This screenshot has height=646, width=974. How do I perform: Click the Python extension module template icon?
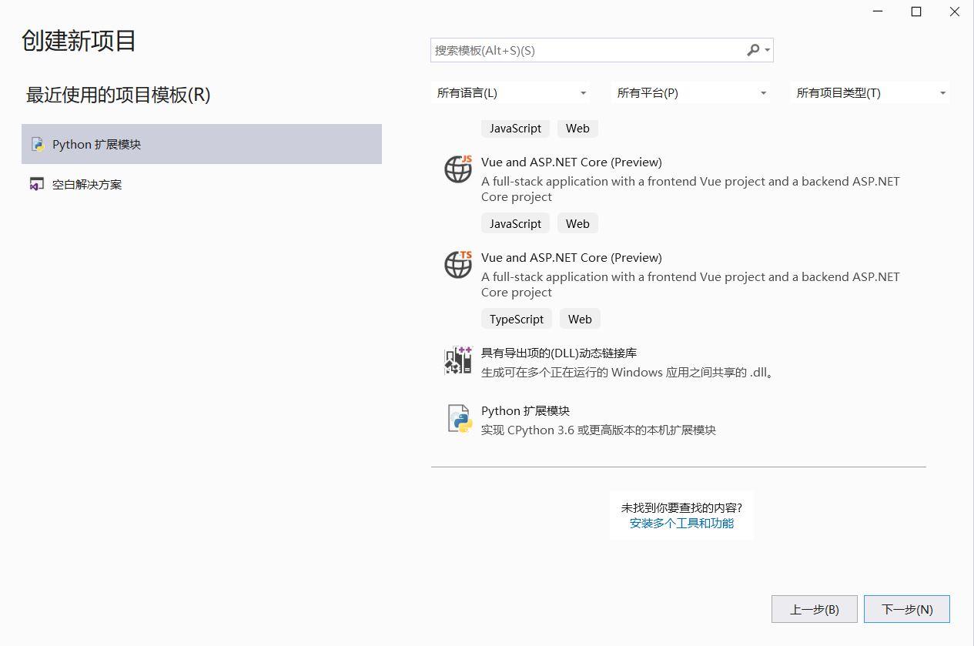[458, 419]
